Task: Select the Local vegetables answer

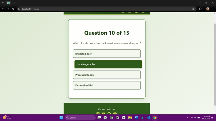Action: (x=108, y=64)
